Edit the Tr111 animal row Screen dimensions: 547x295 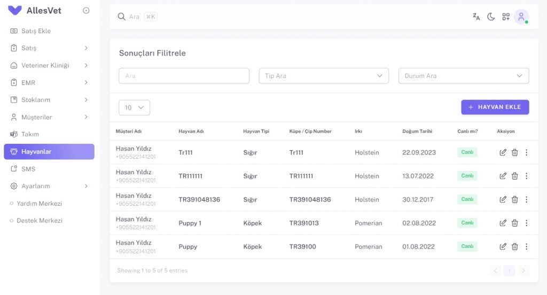tap(503, 152)
